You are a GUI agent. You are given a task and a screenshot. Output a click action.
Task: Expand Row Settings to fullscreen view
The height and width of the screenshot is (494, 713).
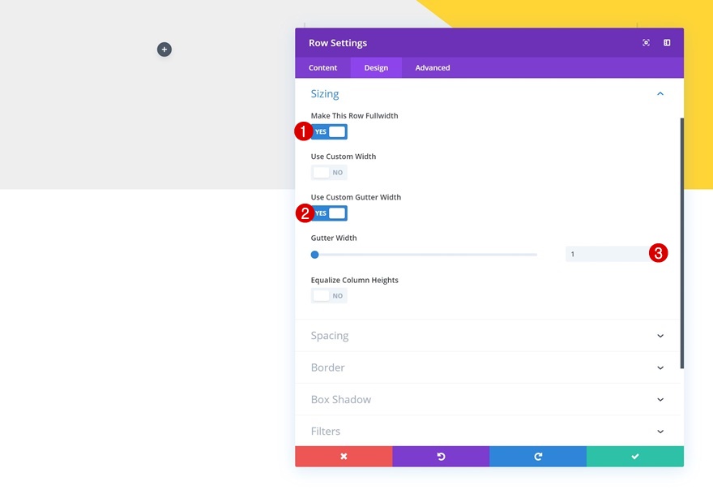pyautogui.click(x=646, y=43)
